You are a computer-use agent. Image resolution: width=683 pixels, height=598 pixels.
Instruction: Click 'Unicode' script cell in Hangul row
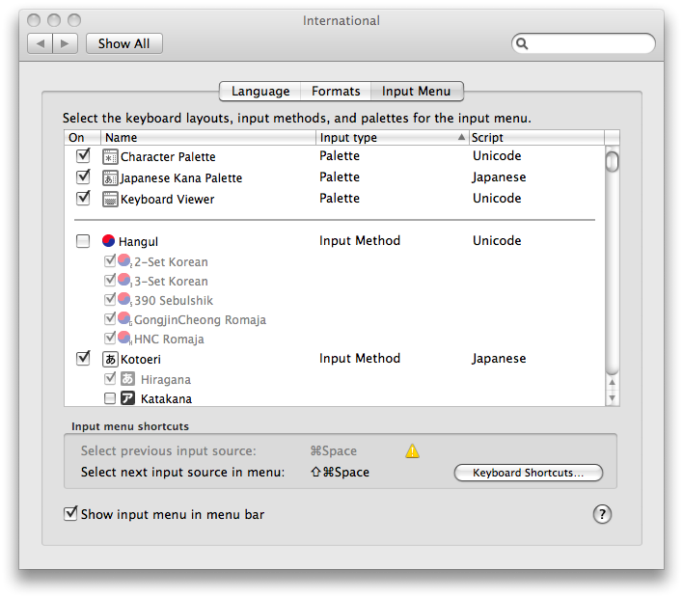[x=497, y=240]
